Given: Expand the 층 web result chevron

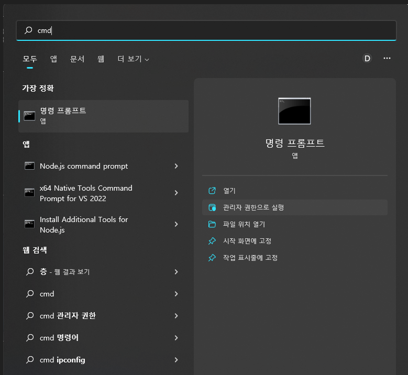Looking at the screenshot, I should pos(176,272).
